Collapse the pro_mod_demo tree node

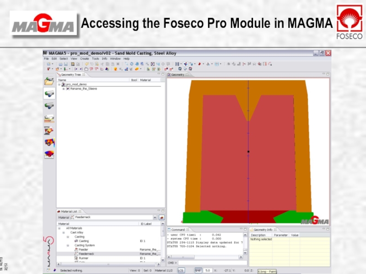(59, 84)
